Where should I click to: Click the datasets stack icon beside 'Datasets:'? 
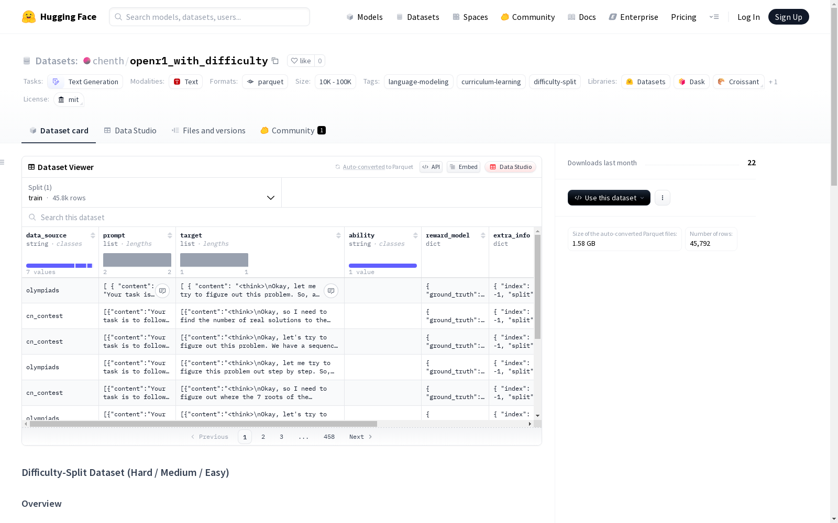tap(27, 61)
